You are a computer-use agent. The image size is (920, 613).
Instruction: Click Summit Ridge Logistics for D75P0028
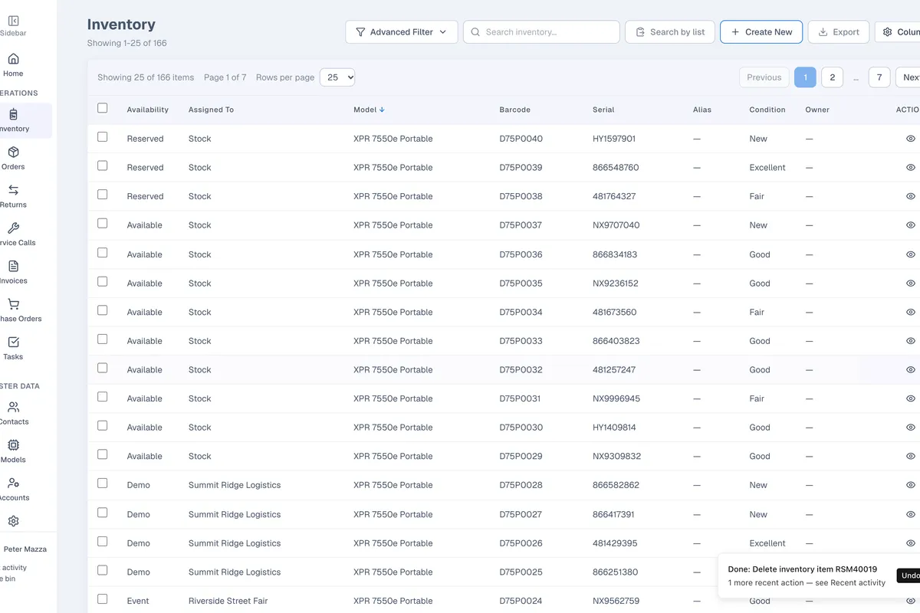235,485
